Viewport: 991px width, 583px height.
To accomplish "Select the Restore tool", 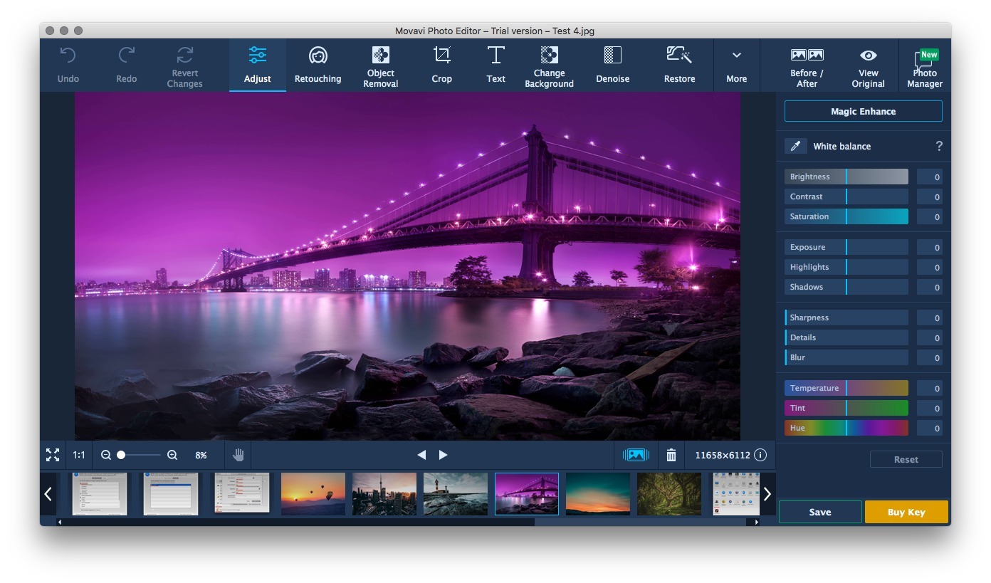I will pyautogui.click(x=678, y=65).
